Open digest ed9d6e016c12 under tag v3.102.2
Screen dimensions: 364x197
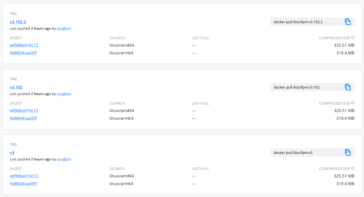24,45
